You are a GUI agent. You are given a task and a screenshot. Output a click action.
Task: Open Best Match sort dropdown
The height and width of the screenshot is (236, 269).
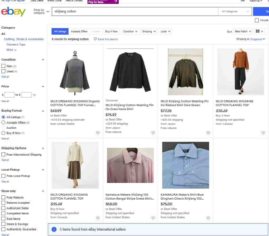point(243,31)
